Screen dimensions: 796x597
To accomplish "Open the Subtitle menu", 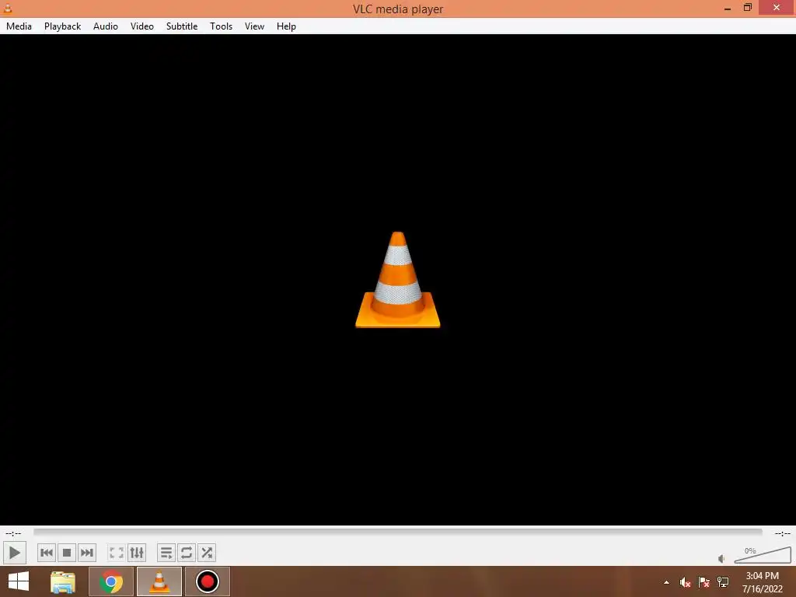I will (182, 26).
